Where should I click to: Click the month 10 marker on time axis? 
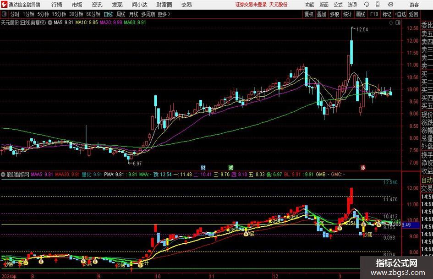tap(158, 276)
